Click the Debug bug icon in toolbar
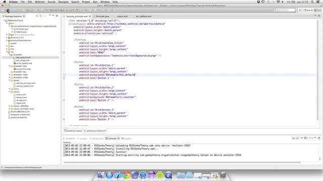Screen dimensions: 323x181 coord(51,10)
